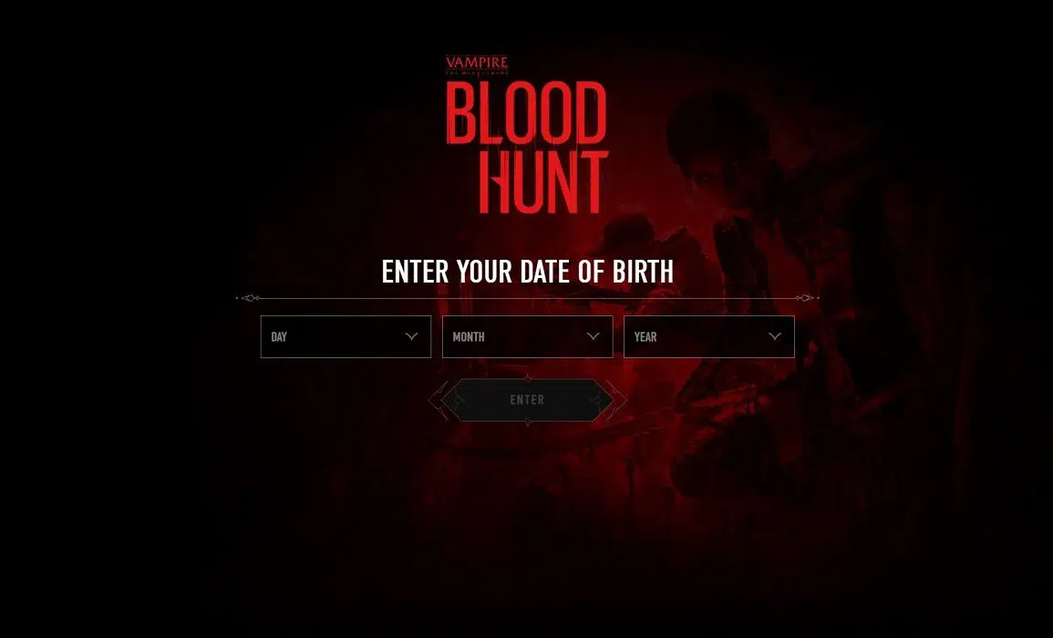The image size is (1053, 638).
Task: Click the right diamond ornament on the divider line
Action: (806, 298)
